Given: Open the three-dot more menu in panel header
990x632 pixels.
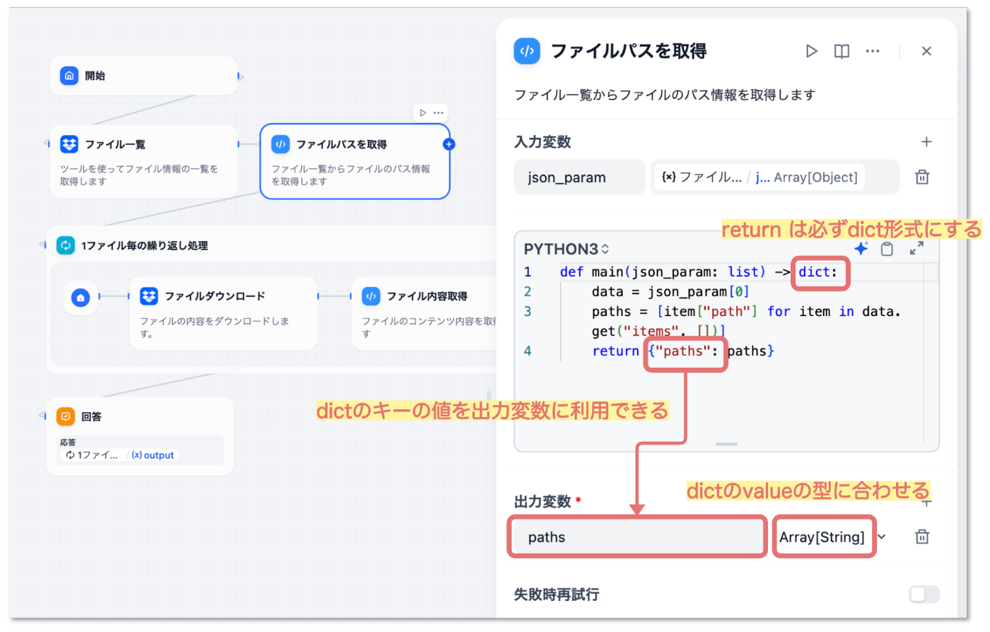Looking at the screenshot, I should [x=873, y=51].
